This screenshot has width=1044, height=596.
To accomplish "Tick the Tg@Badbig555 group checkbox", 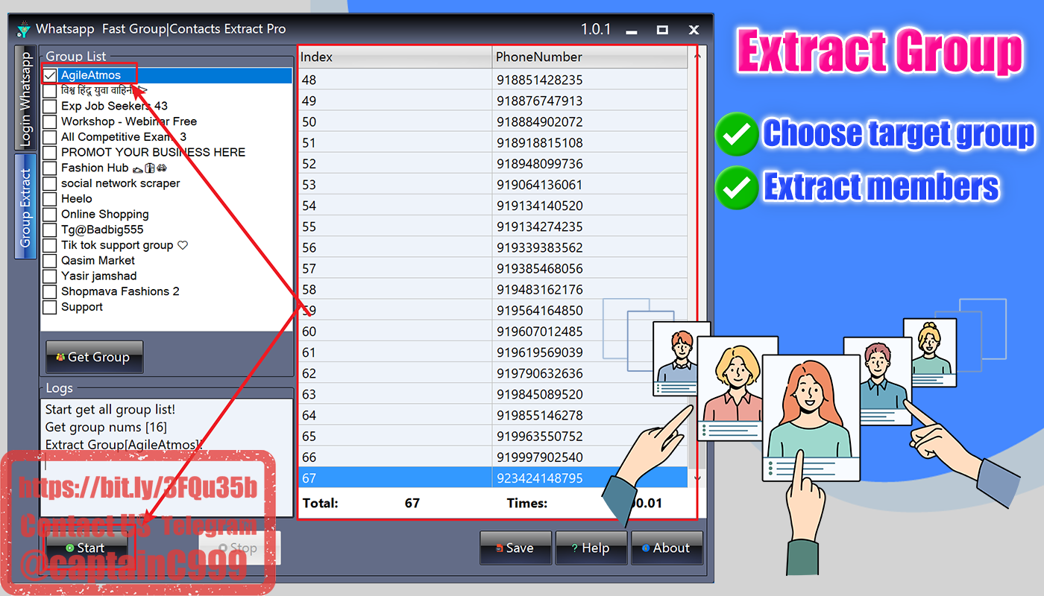I will (x=50, y=229).
